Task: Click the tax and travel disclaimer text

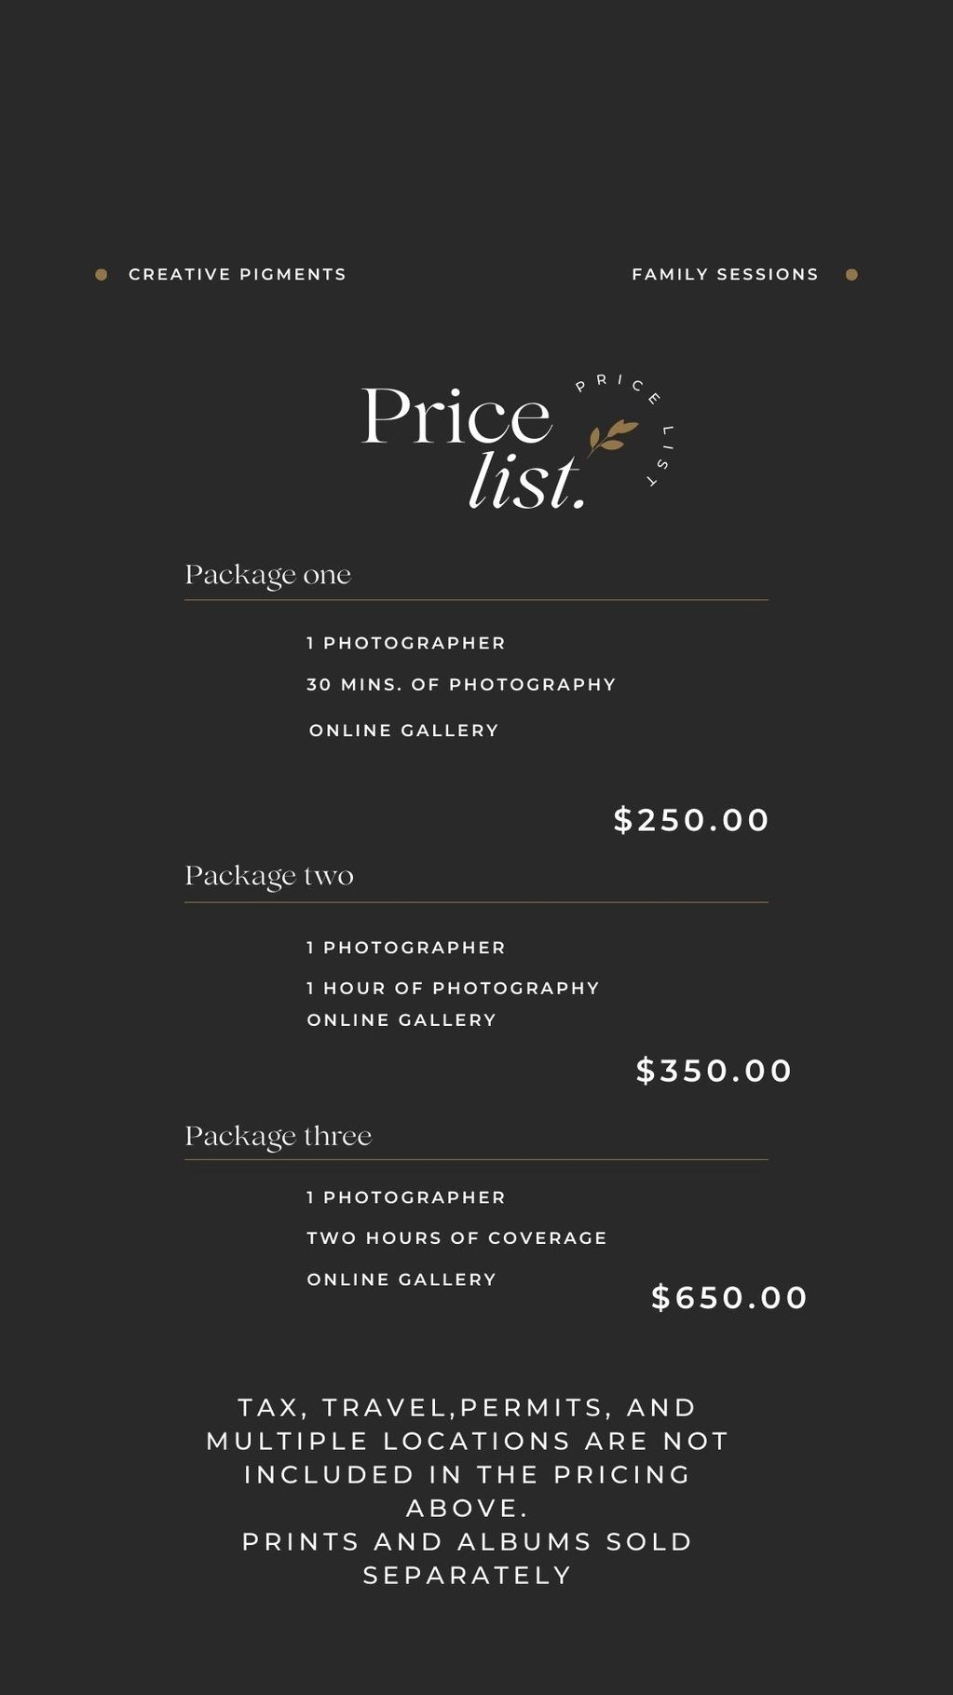Action: point(467,1457)
